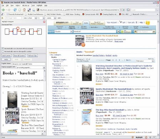Submit the A9 web search go button
Viewport: 160px width, 139px height.
click(x=154, y=31)
